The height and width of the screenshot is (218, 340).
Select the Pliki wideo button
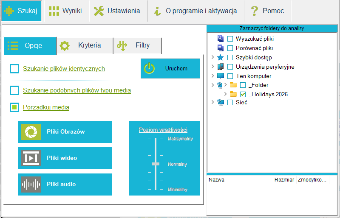point(65,158)
